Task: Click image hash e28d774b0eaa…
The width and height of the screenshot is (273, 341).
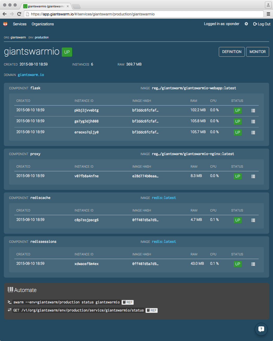Action: pos(145,176)
